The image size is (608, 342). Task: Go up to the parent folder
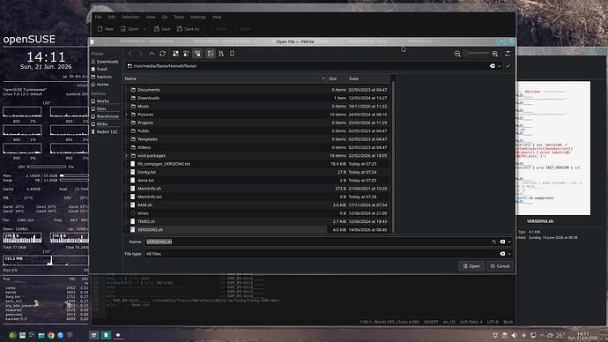[152, 54]
